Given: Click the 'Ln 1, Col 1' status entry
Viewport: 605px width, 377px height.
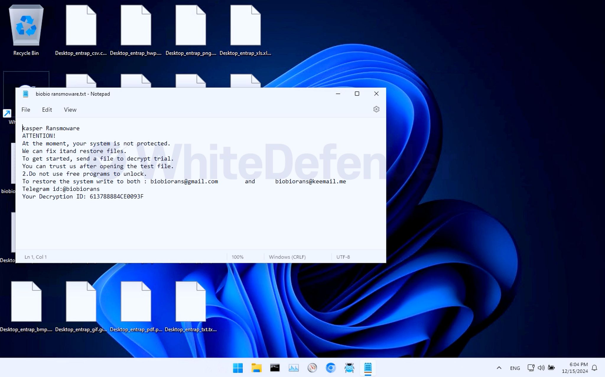Looking at the screenshot, I should (35, 257).
